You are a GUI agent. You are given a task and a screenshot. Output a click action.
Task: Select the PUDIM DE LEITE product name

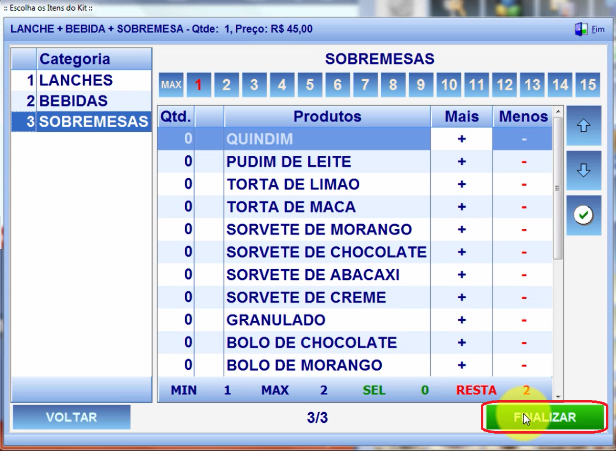(x=289, y=162)
